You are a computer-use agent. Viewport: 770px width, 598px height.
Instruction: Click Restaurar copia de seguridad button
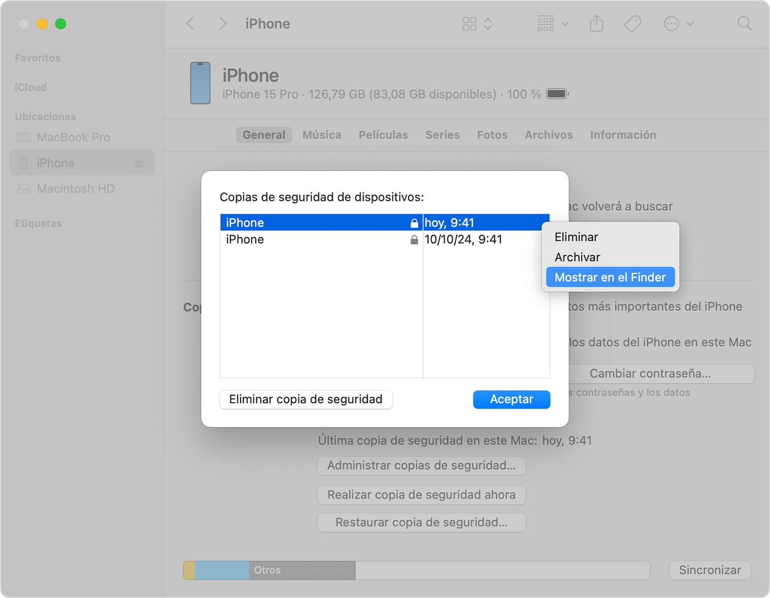422,522
